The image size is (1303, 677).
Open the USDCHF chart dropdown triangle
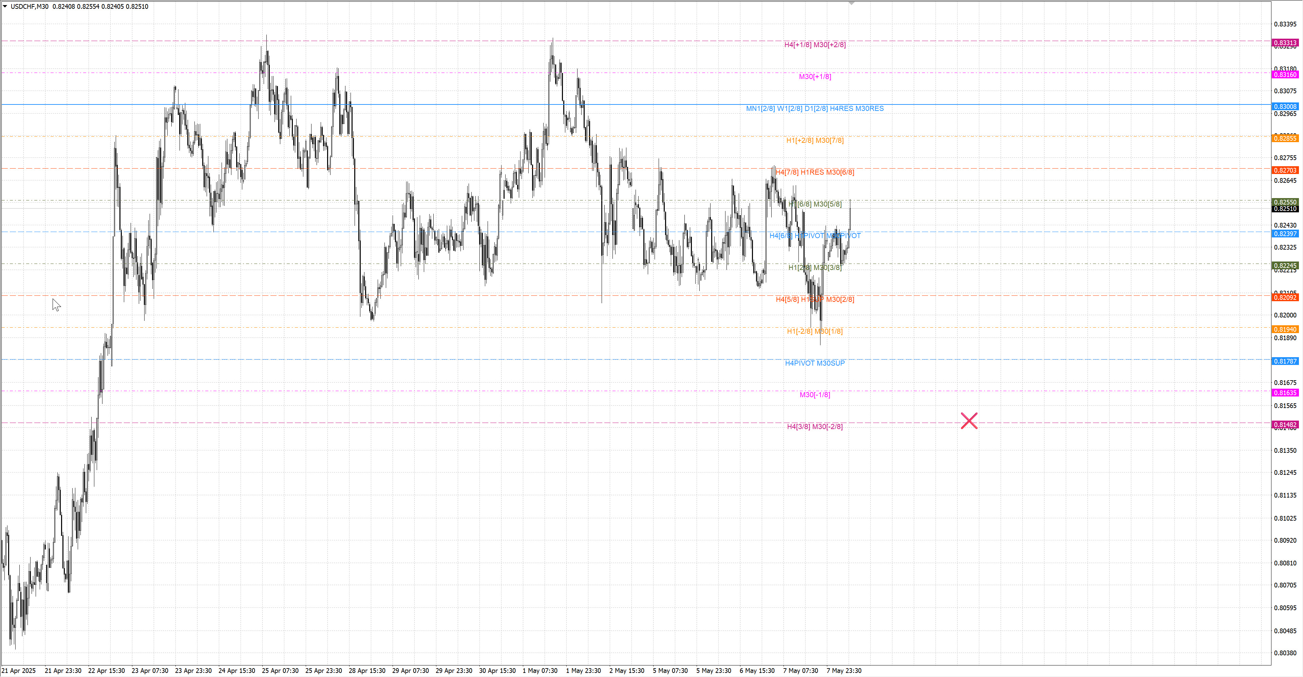click(5, 6)
